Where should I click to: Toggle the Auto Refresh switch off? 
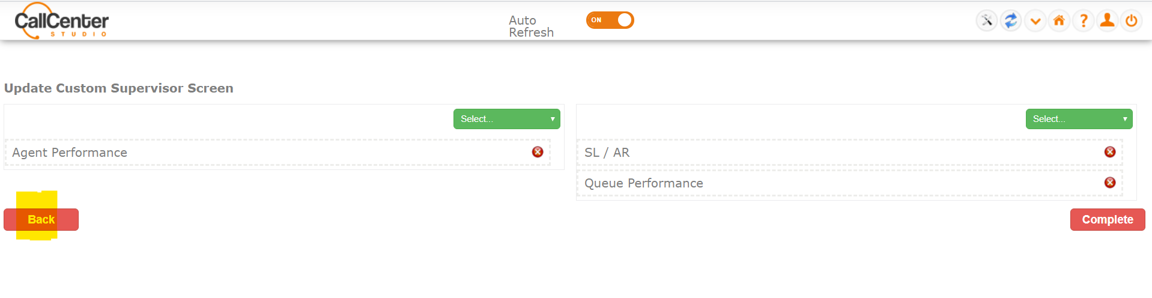point(610,20)
